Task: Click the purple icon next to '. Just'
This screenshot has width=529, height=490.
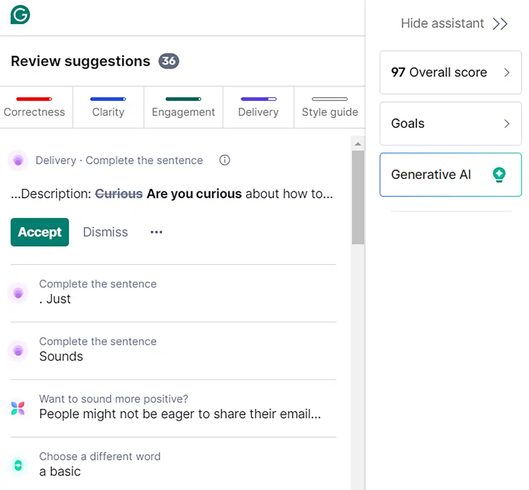Action: (x=18, y=292)
